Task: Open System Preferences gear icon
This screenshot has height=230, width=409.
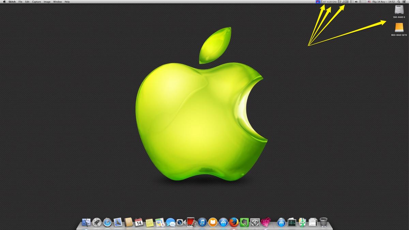Action: [x=255, y=223]
